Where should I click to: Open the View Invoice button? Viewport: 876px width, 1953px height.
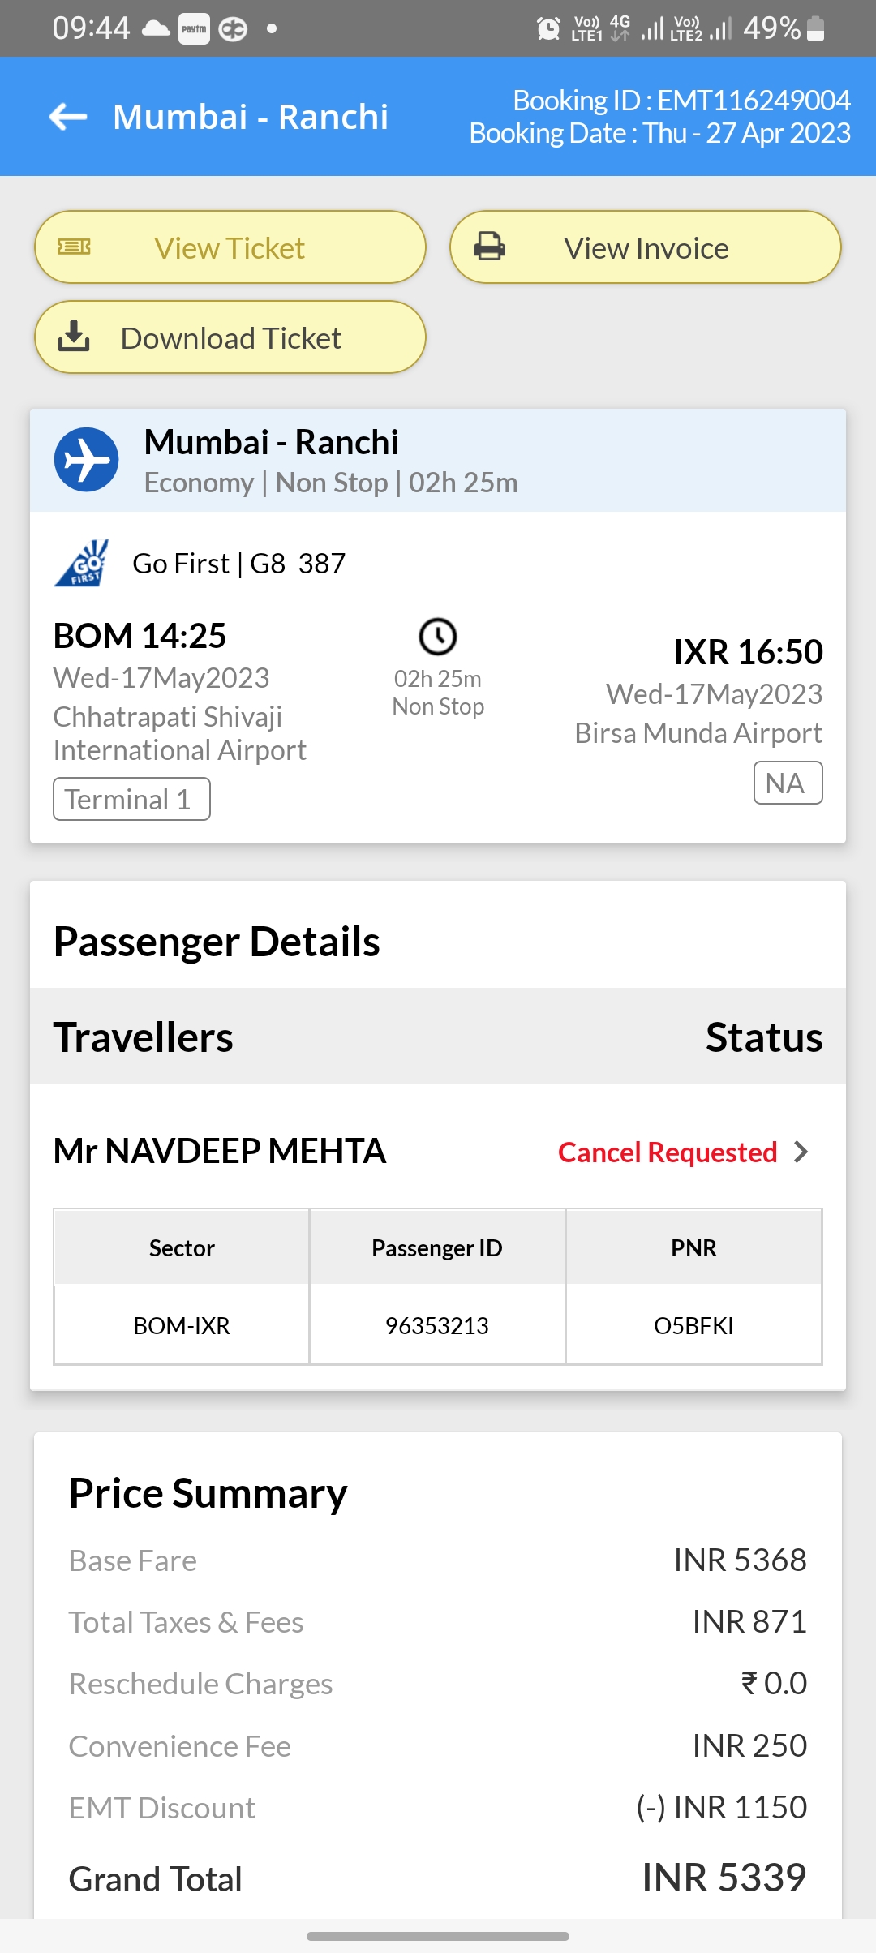click(646, 247)
